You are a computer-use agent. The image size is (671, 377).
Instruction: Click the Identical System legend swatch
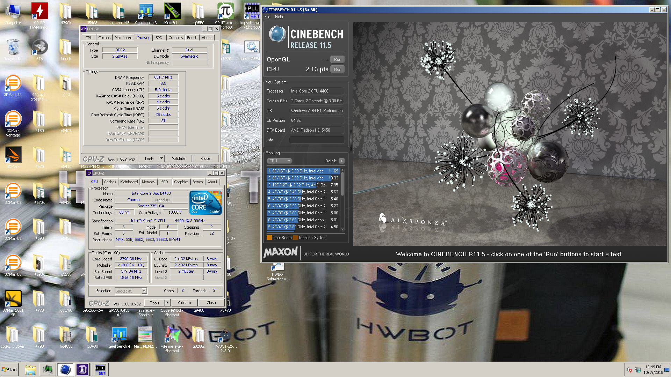(x=296, y=238)
